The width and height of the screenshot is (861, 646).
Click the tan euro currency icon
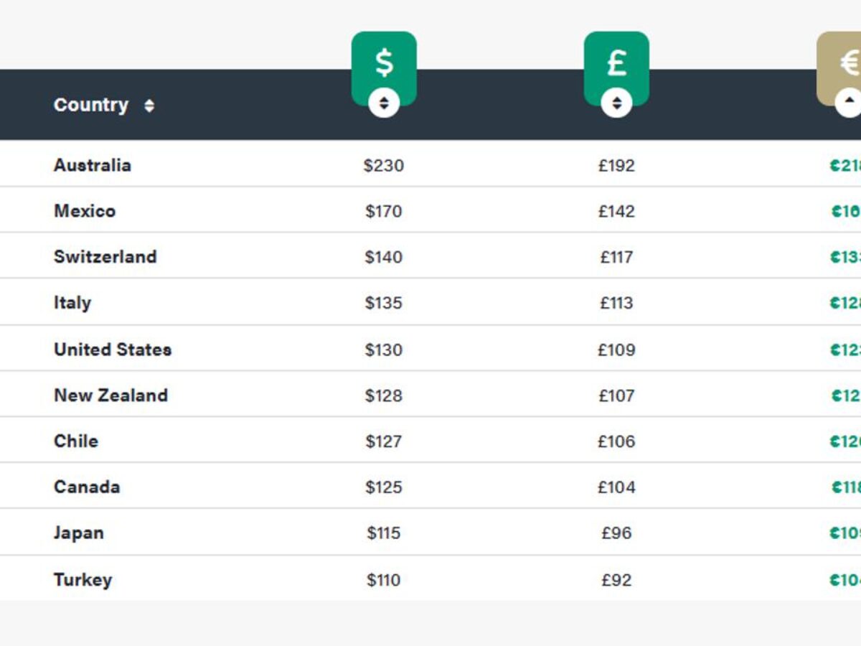pos(839,63)
